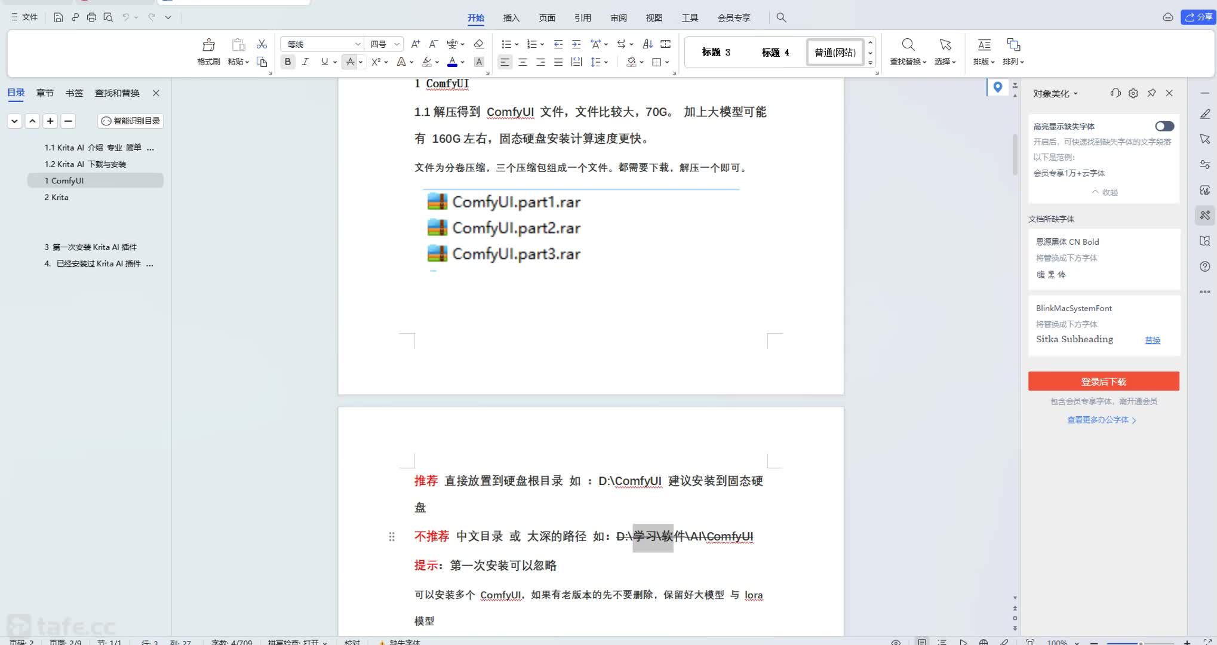Expand the styles gallery more arrow

871,63
